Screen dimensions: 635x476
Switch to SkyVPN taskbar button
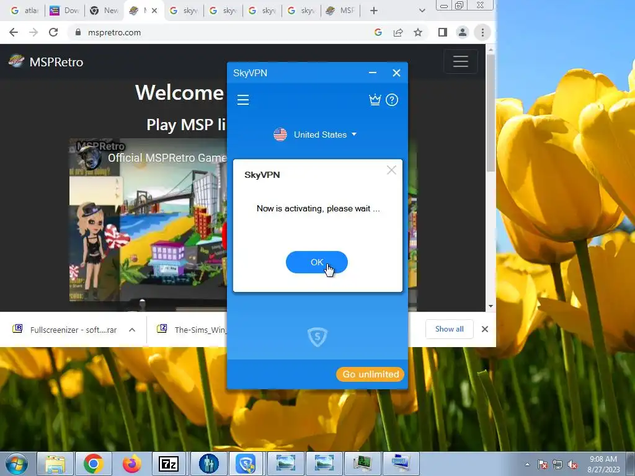246,464
